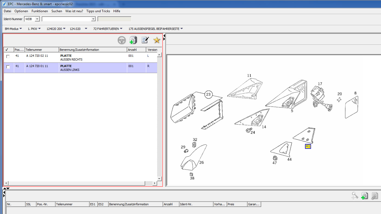This screenshot has height=214, width=381.
Task: Click the horizontal scrollbar left arrow in parts list
Action: [6, 183]
